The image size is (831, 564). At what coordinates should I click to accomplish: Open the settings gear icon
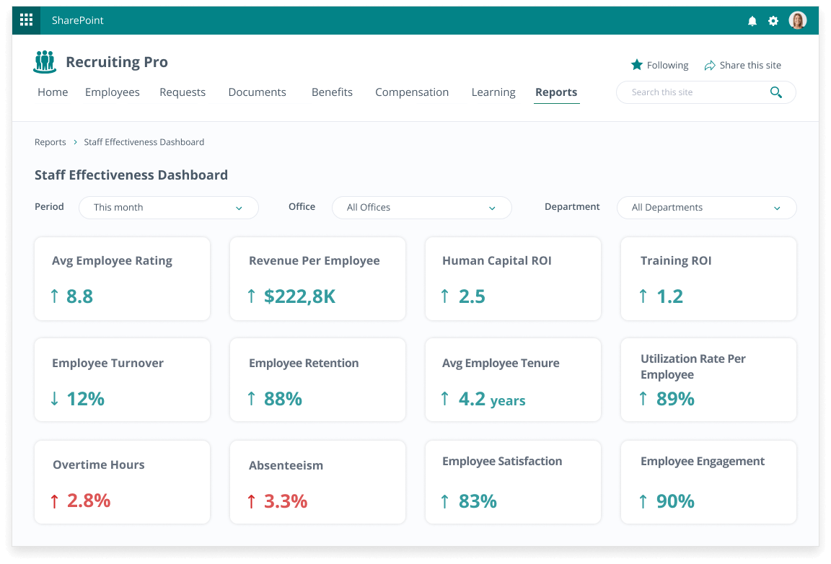click(773, 21)
